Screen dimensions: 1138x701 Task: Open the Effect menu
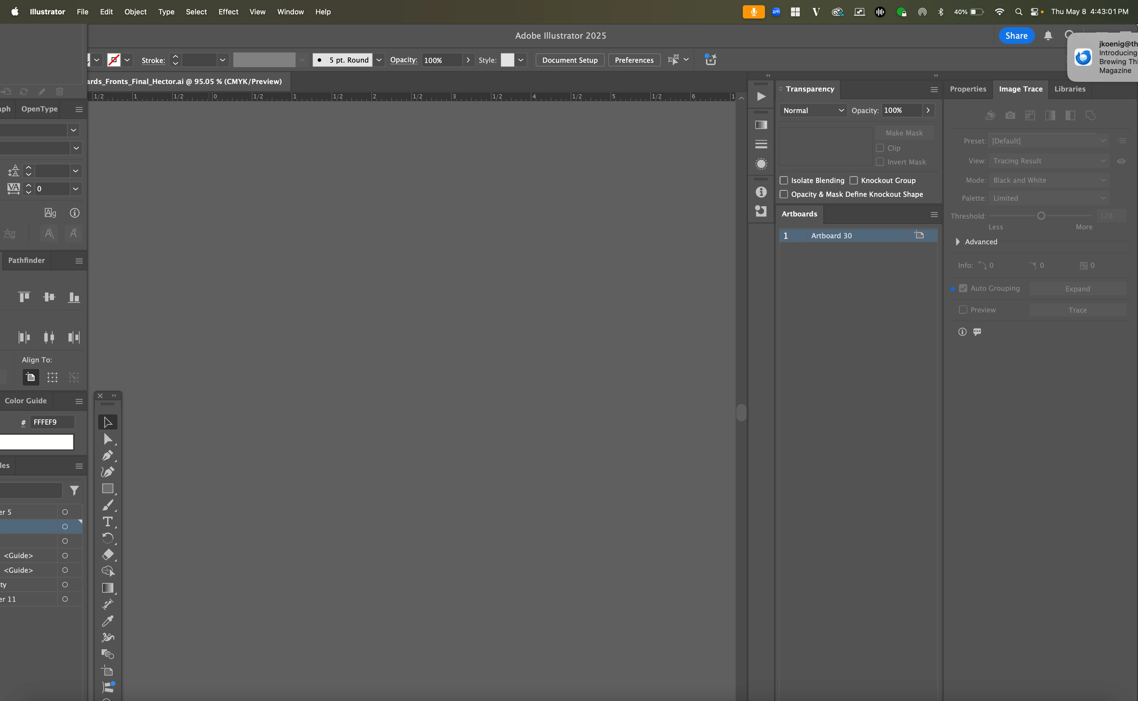pyautogui.click(x=228, y=12)
